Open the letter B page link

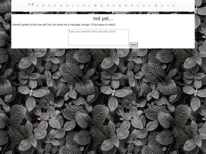[33, 4]
